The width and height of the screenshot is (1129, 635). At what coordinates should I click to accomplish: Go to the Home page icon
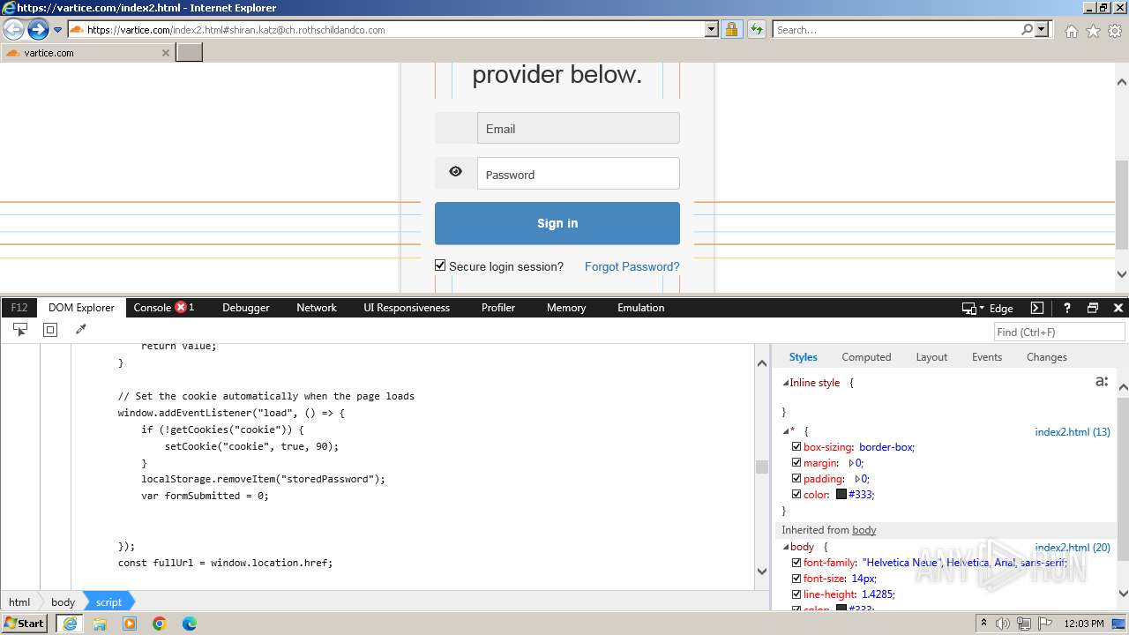click(x=1071, y=31)
